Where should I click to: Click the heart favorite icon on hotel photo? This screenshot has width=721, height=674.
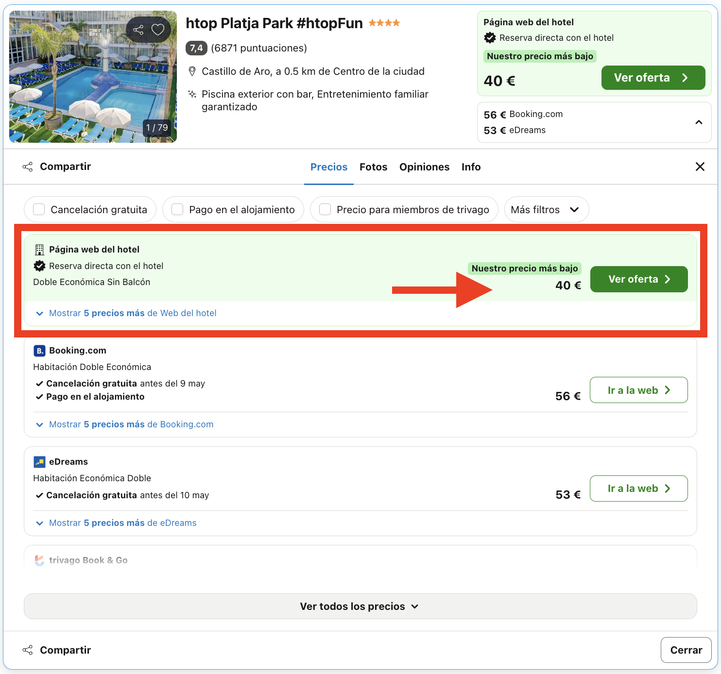tap(158, 30)
